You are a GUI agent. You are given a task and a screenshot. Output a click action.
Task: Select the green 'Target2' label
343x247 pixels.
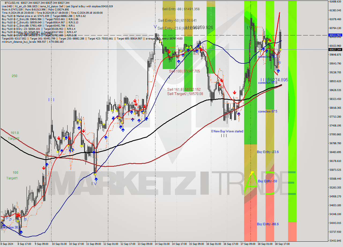[14, 139]
